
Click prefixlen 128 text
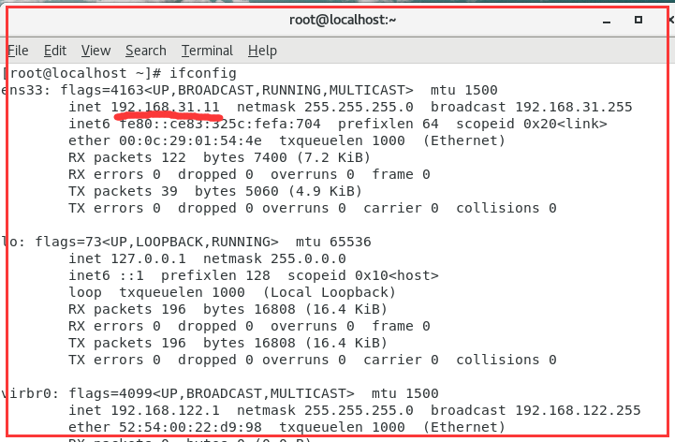tap(215, 275)
